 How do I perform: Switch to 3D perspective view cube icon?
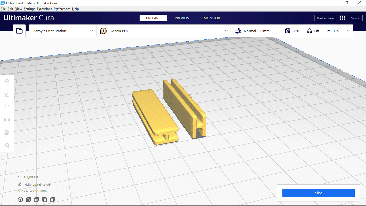pos(20,200)
